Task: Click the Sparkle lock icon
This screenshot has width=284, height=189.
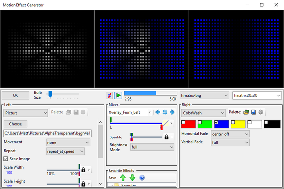Action: tap(166, 137)
